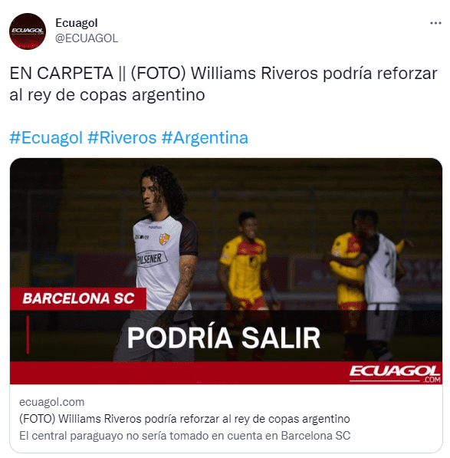The height and width of the screenshot is (458, 450).
Task: Click the BARCELONA SC red label in image
Action: pos(78,298)
